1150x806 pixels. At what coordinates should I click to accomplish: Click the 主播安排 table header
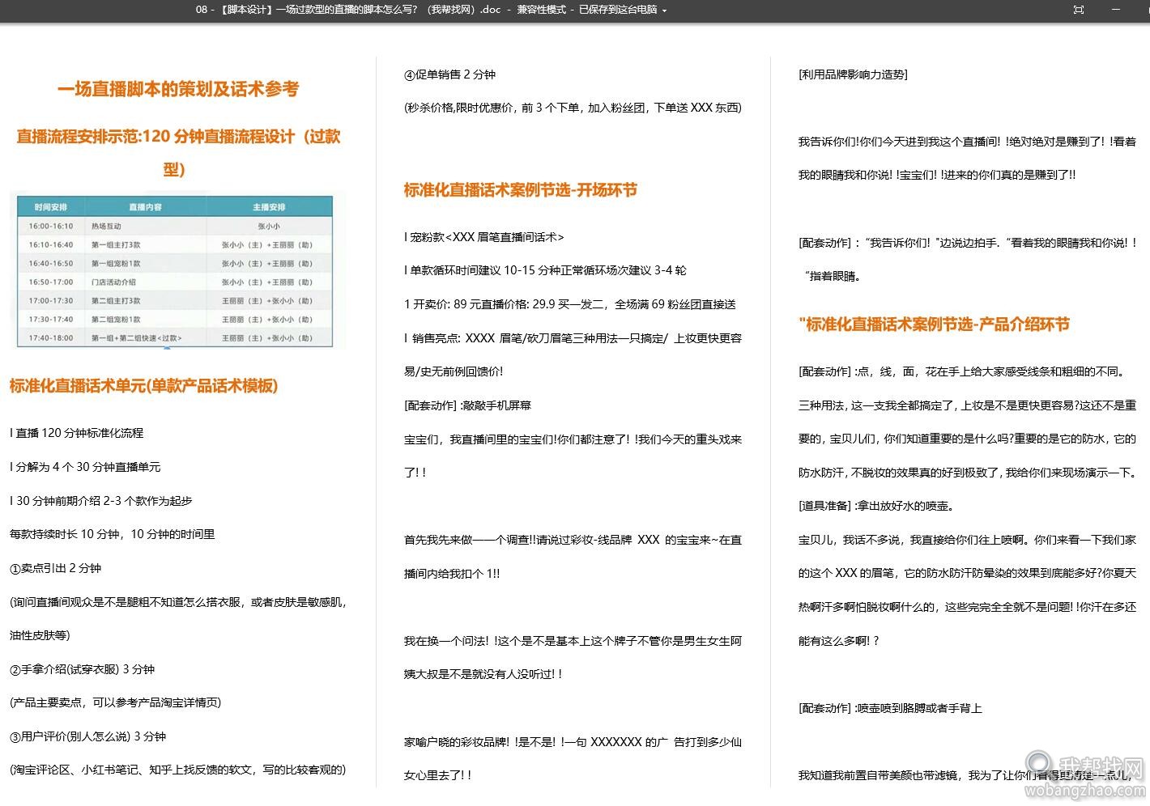click(x=269, y=207)
